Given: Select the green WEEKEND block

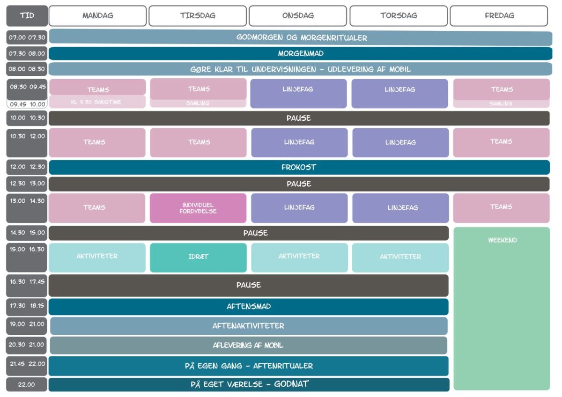Looking at the screenshot, I should [502, 309].
